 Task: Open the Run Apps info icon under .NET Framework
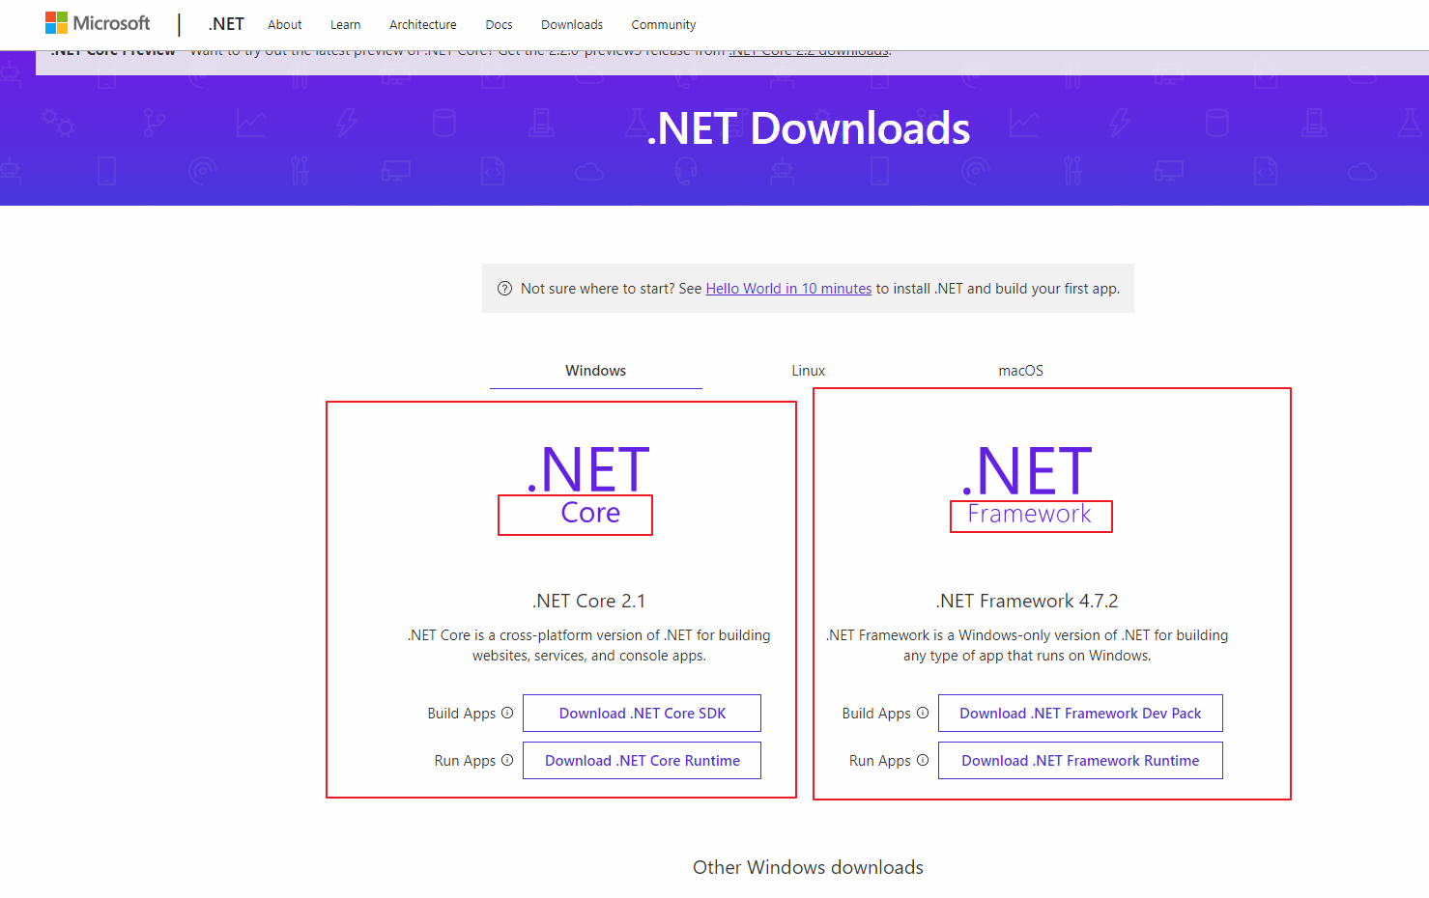coord(923,760)
